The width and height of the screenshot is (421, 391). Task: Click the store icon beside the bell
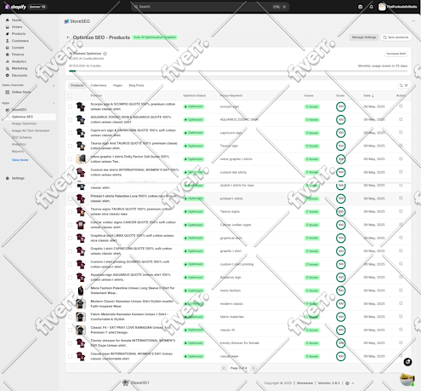coord(361,7)
